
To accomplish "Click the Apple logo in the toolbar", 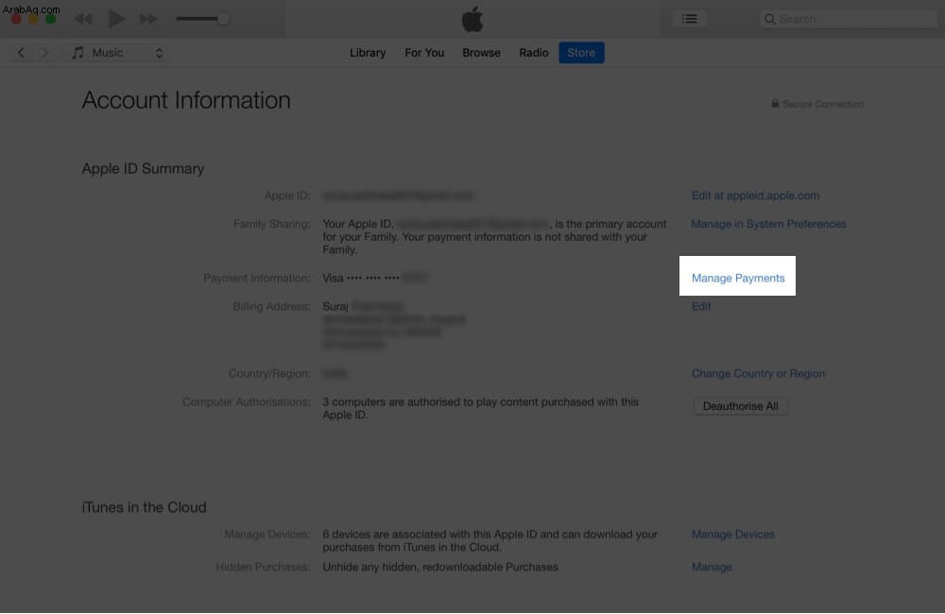I will (x=472, y=19).
